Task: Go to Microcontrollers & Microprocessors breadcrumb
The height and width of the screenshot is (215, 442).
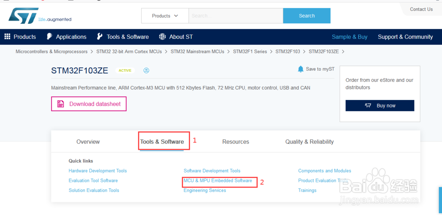Action: tap(52, 52)
